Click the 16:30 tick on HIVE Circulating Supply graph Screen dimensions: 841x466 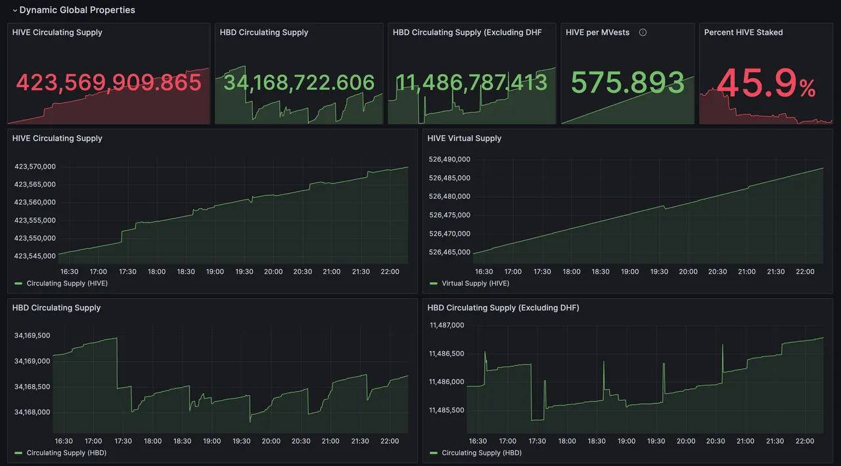point(69,272)
